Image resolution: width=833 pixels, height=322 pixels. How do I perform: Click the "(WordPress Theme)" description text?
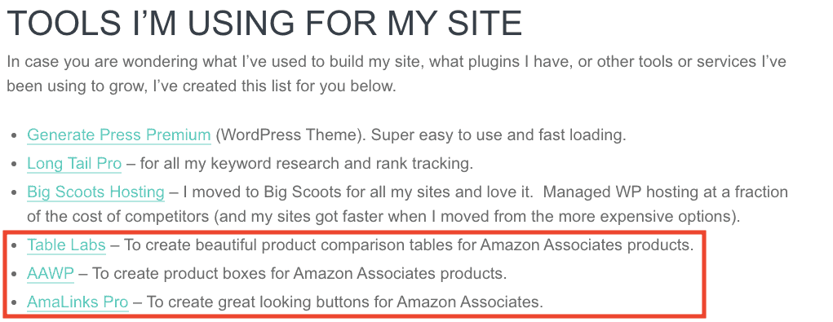point(291,135)
